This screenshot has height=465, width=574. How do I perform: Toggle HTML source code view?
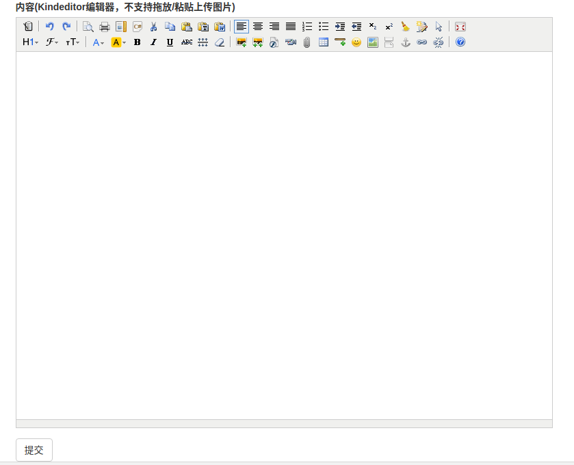28,27
